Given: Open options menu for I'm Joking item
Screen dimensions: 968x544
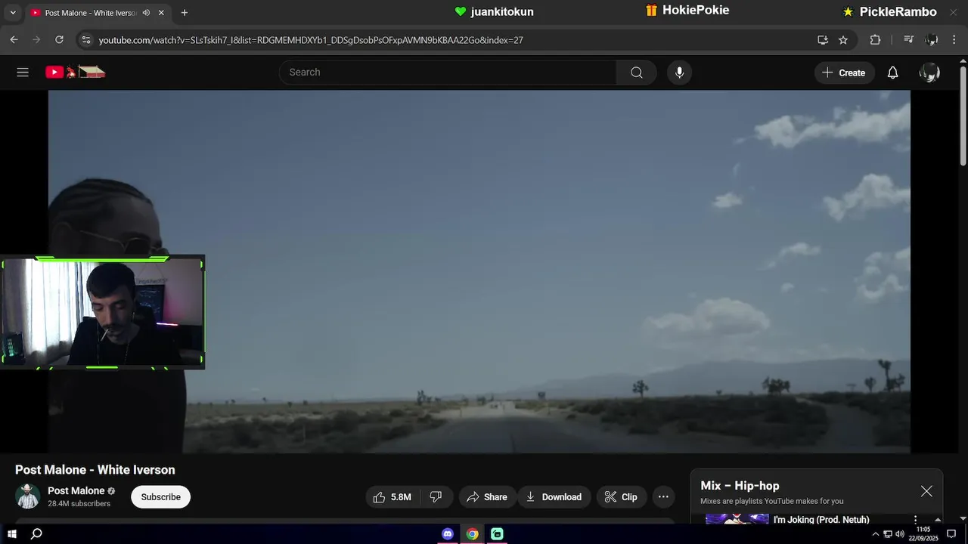Looking at the screenshot, I should [916, 520].
